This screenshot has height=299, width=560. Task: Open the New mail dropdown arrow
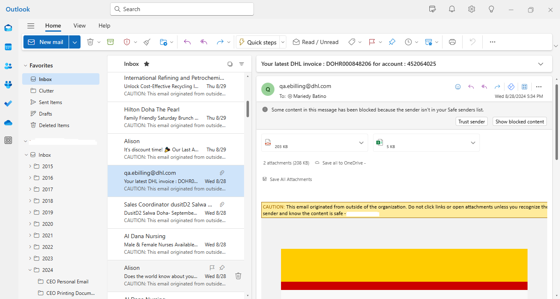75,42
